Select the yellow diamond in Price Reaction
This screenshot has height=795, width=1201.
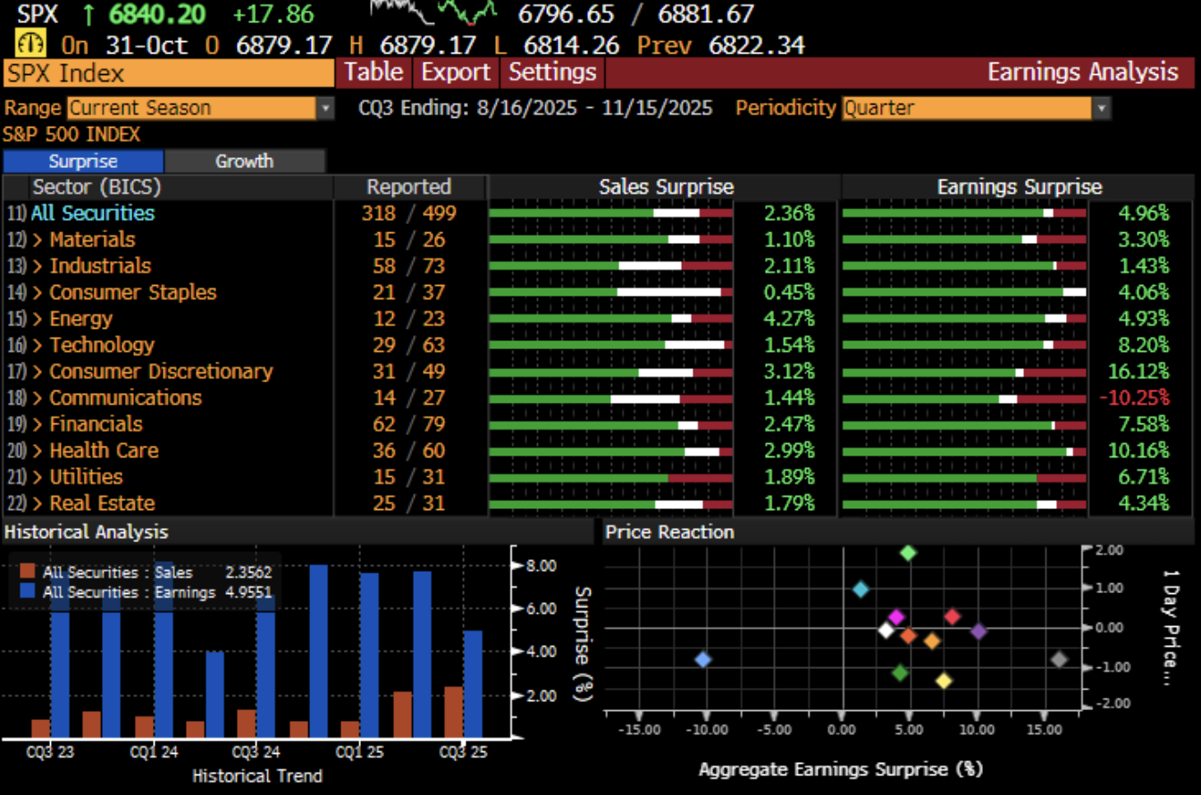point(944,681)
